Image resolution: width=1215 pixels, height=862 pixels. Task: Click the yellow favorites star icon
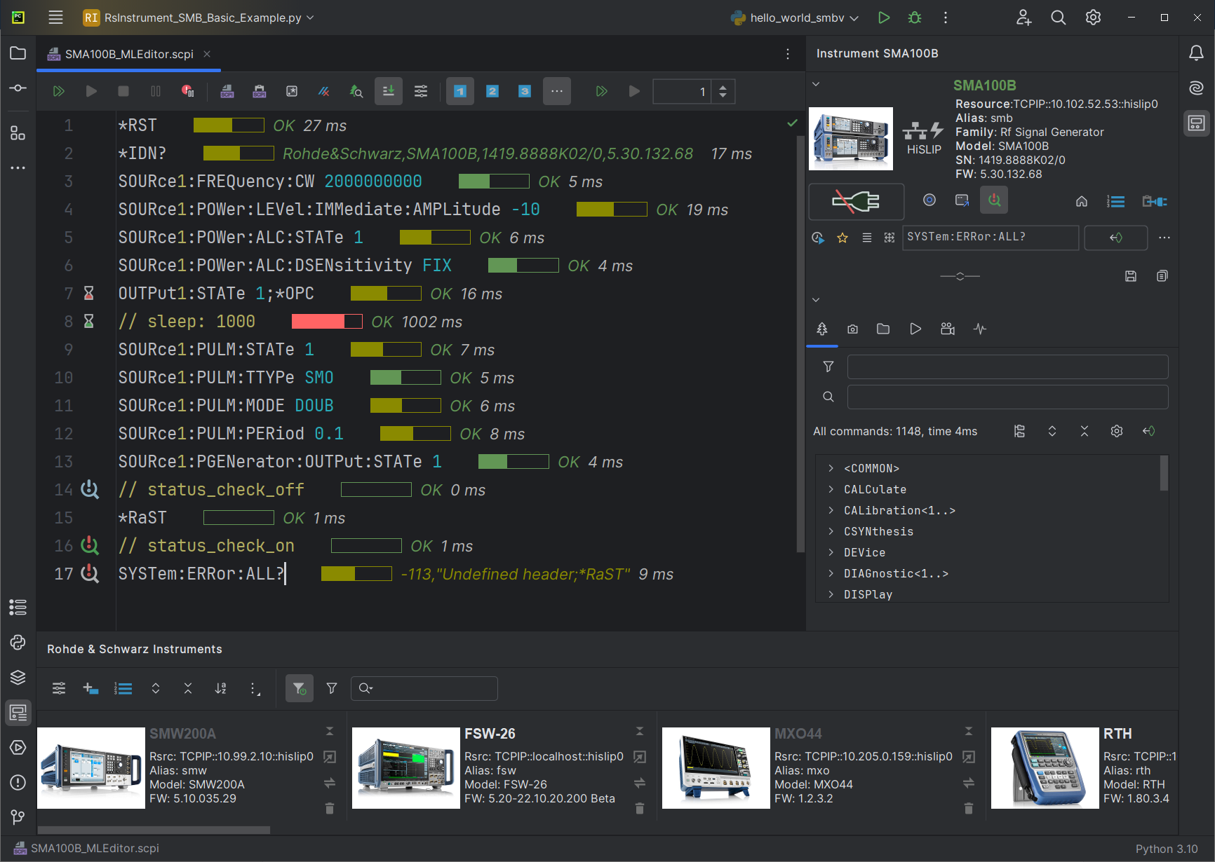pos(843,238)
